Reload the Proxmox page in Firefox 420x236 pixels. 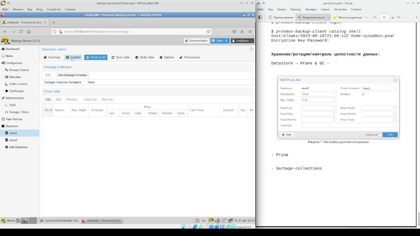(x=21, y=31)
